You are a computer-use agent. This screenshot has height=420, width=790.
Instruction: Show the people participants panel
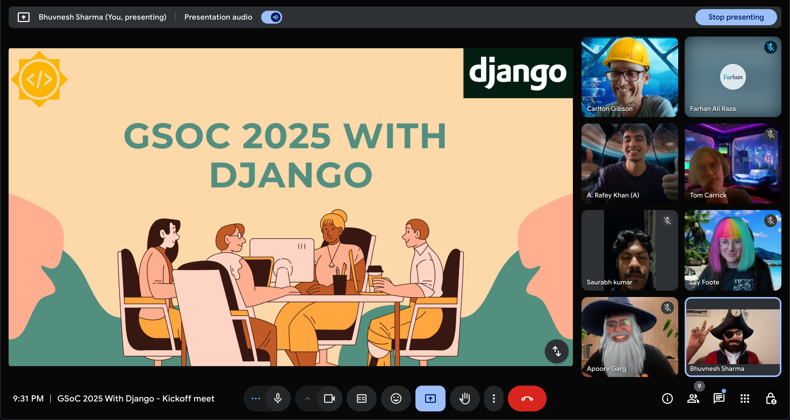(x=693, y=398)
